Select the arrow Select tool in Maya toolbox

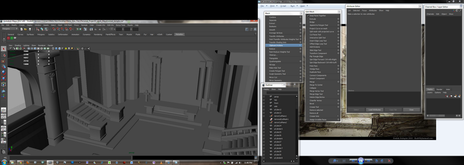click(x=3, y=49)
